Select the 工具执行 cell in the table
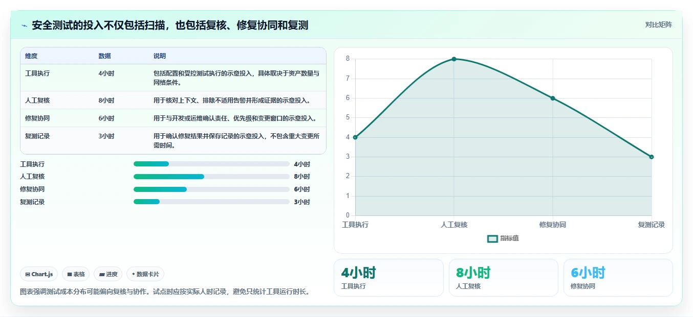This screenshot has height=317, width=693. (37, 74)
